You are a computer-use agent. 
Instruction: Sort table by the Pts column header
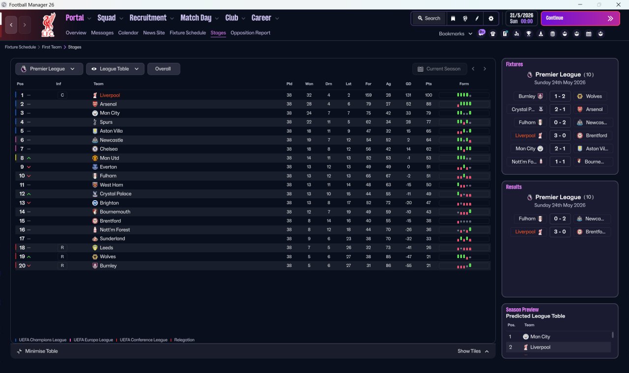point(429,84)
